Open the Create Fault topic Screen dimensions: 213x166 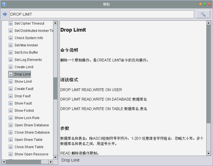coord(24,89)
